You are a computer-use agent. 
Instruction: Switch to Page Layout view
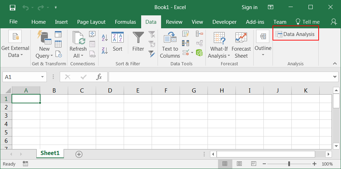[239, 163]
